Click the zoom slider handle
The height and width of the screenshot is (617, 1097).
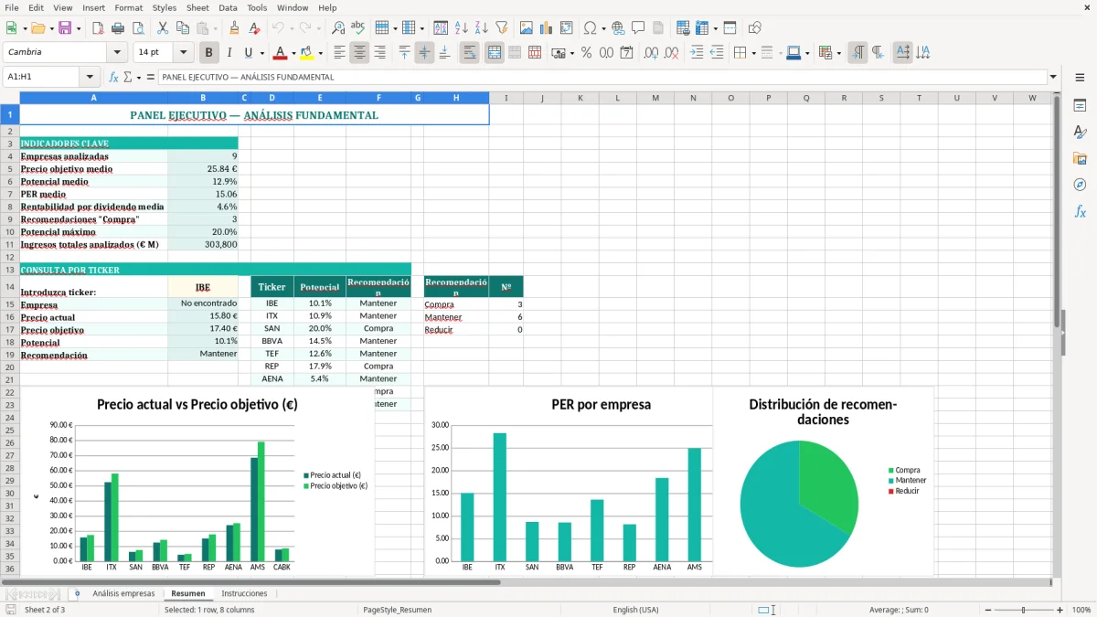[1023, 610]
